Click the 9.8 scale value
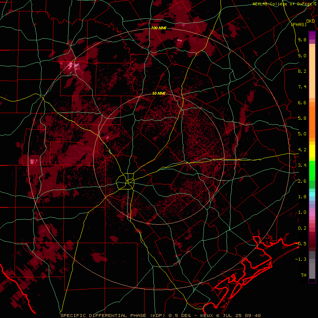Screen dimensions: 318x318 tap(302, 40)
